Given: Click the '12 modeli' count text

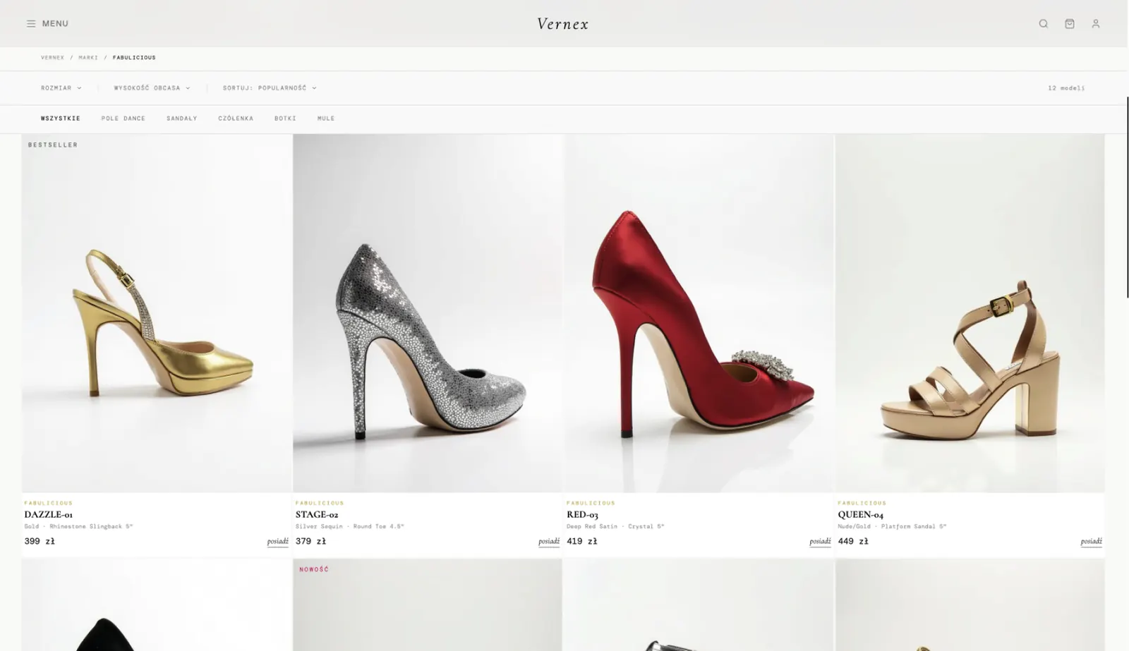Looking at the screenshot, I should click(x=1066, y=88).
